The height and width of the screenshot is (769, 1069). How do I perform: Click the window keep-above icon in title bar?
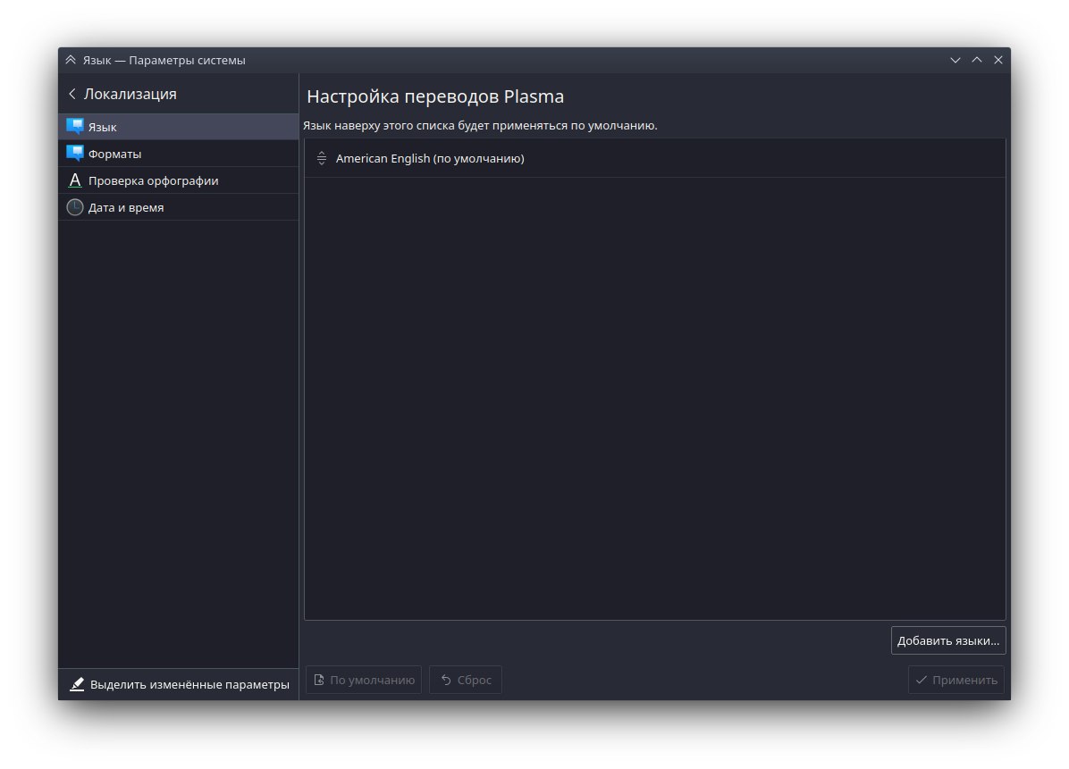click(71, 60)
